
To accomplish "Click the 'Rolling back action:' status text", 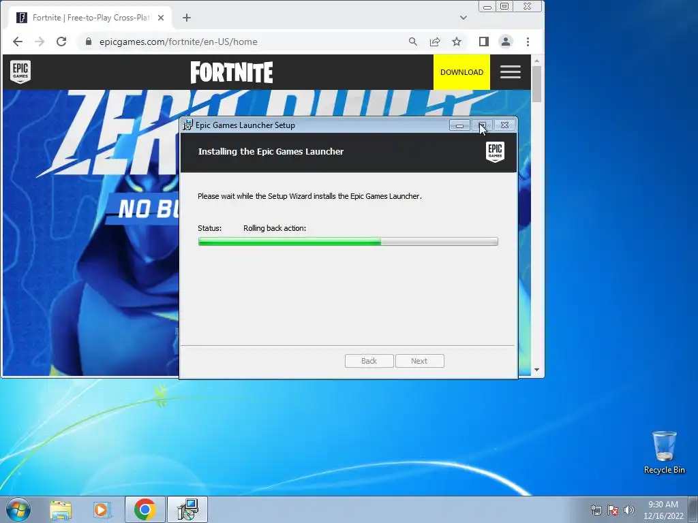I will [x=275, y=228].
